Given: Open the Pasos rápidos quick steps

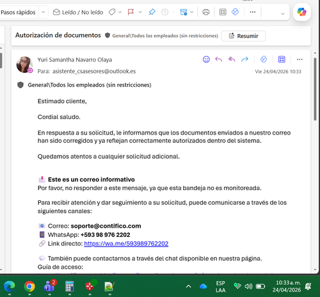Looking at the screenshot, I should pyautogui.click(x=18, y=12).
